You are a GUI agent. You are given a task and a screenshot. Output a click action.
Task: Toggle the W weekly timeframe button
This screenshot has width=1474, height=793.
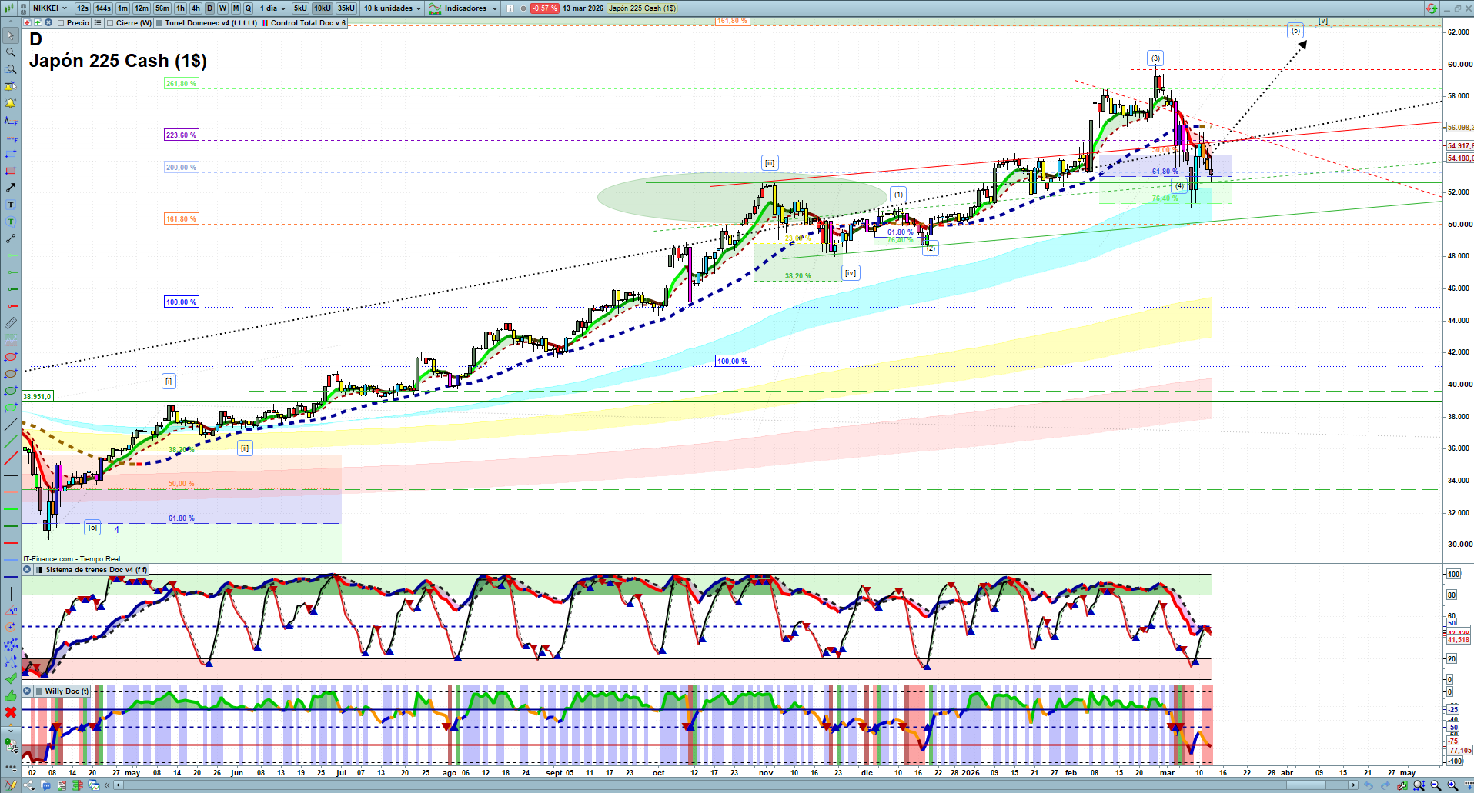(222, 8)
